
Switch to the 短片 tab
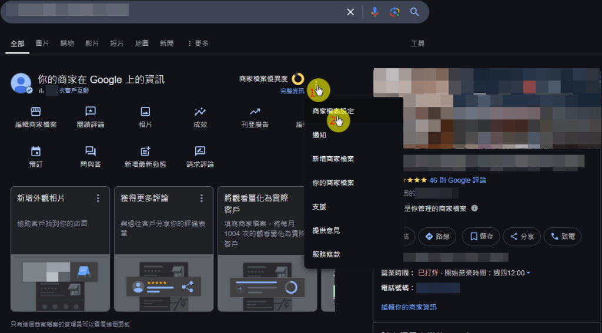117,43
